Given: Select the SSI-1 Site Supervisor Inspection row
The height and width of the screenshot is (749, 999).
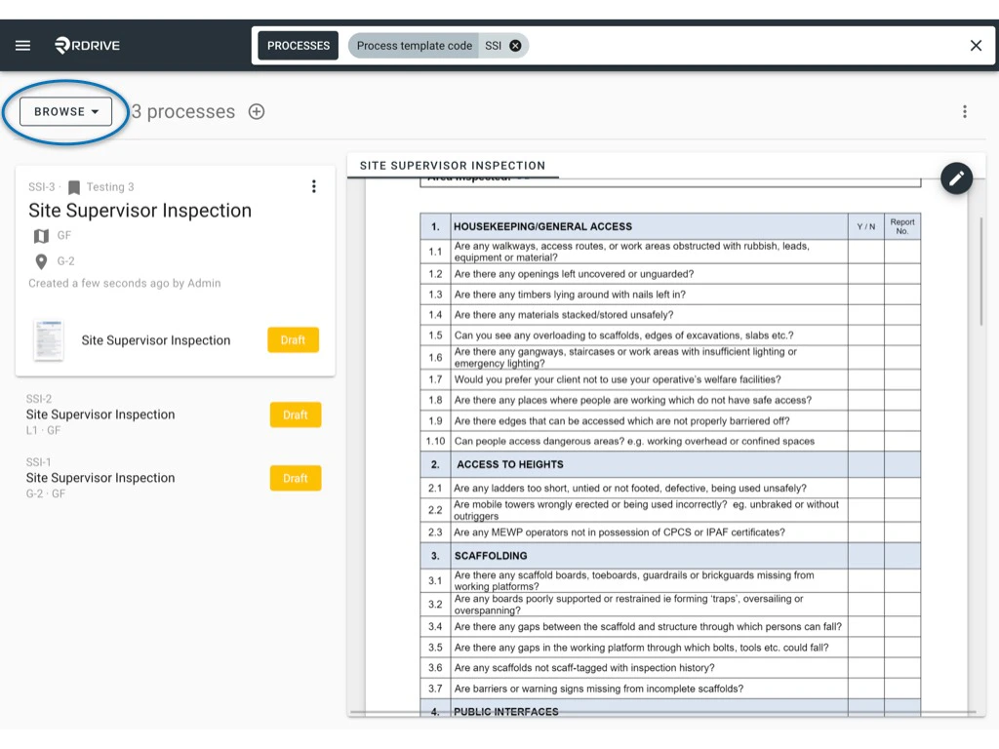Looking at the screenshot, I should (x=174, y=478).
